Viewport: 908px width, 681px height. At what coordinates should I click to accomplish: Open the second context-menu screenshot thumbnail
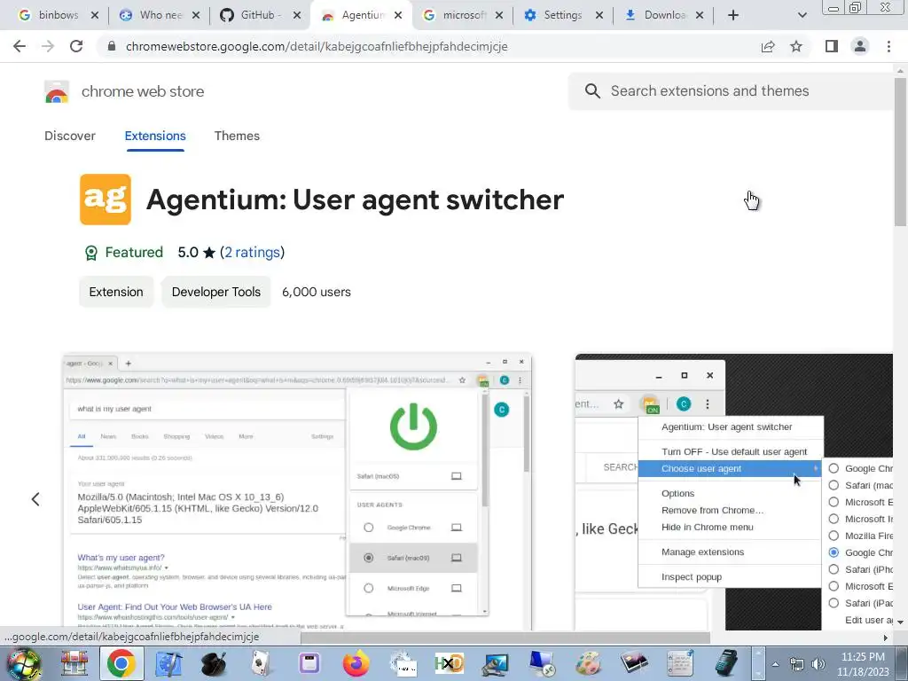(733, 491)
